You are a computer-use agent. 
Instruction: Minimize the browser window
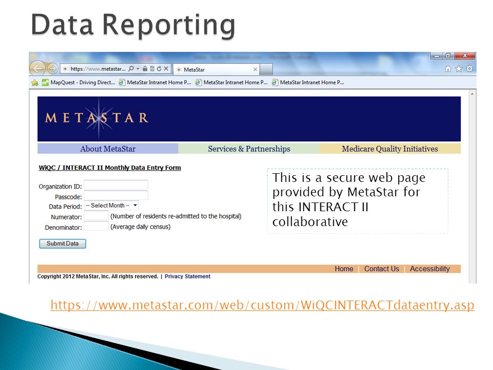(x=437, y=56)
